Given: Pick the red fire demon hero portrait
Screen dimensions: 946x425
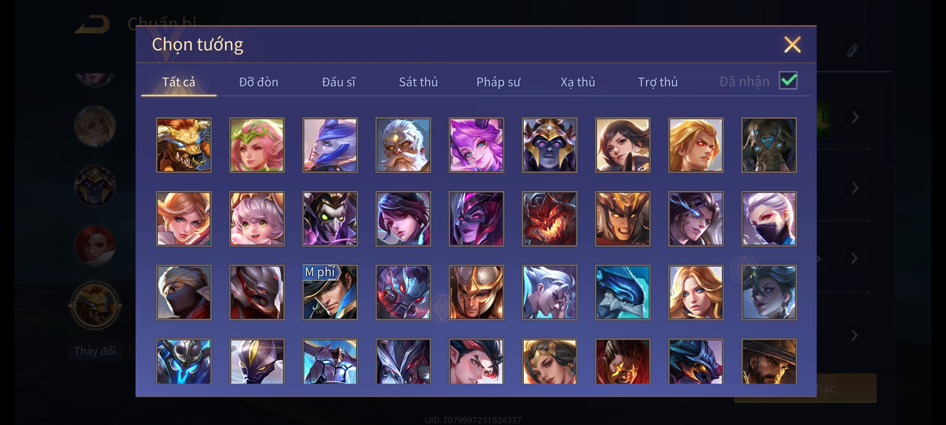Looking at the screenshot, I should pyautogui.click(x=549, y=219).
